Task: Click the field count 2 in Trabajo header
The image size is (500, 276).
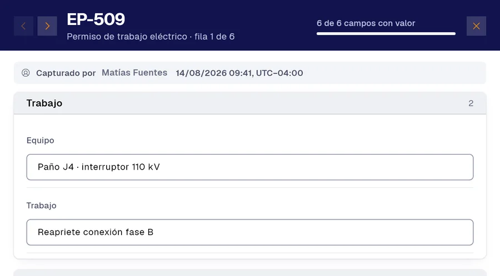Action: click(x=471, y=103)
